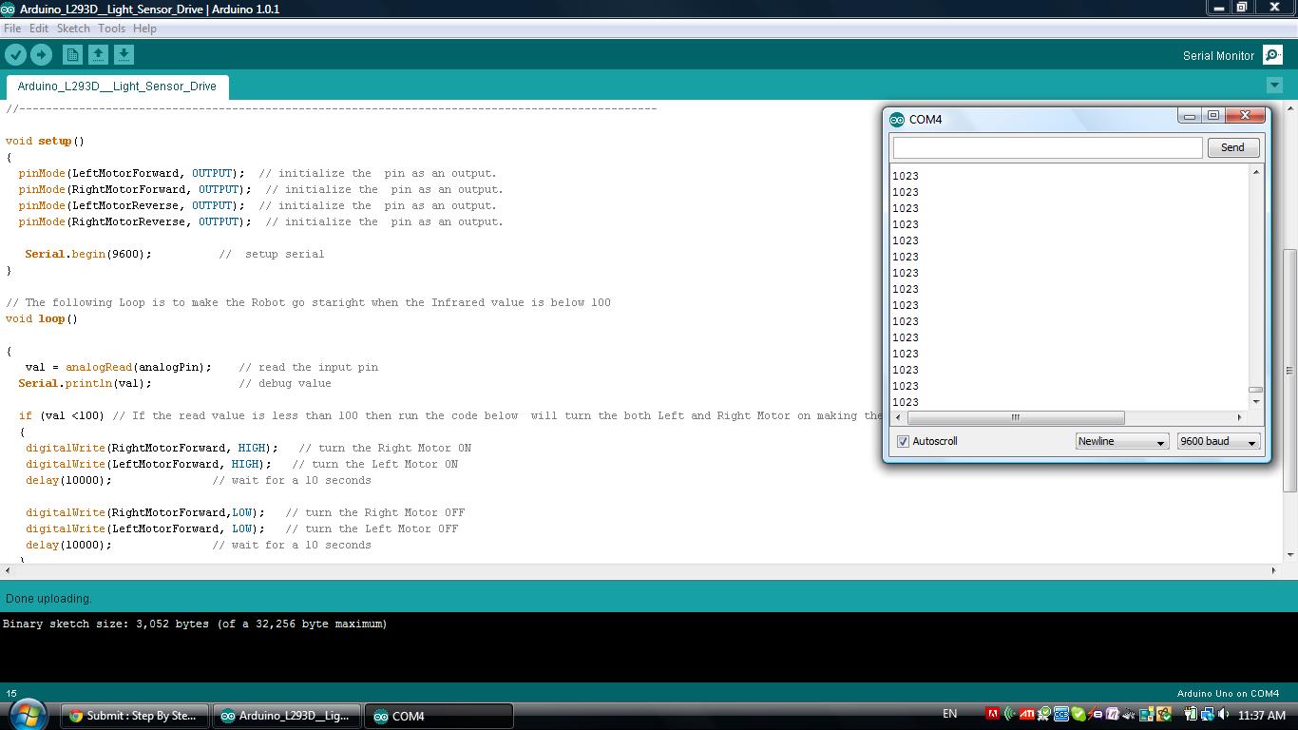Viewport: 1298px width, 730px height.
Task: Click the 'Done uploading.' status message
Action: point(48,599)
